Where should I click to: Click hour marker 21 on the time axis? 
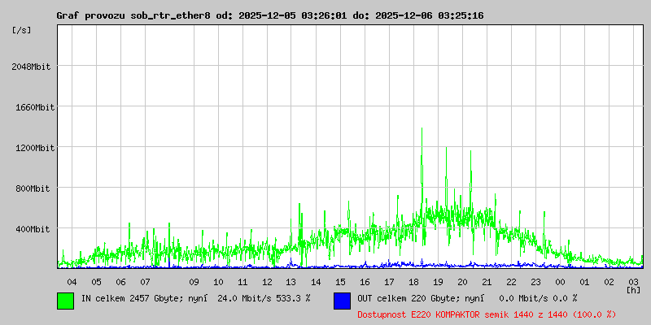tap(487, 281)
